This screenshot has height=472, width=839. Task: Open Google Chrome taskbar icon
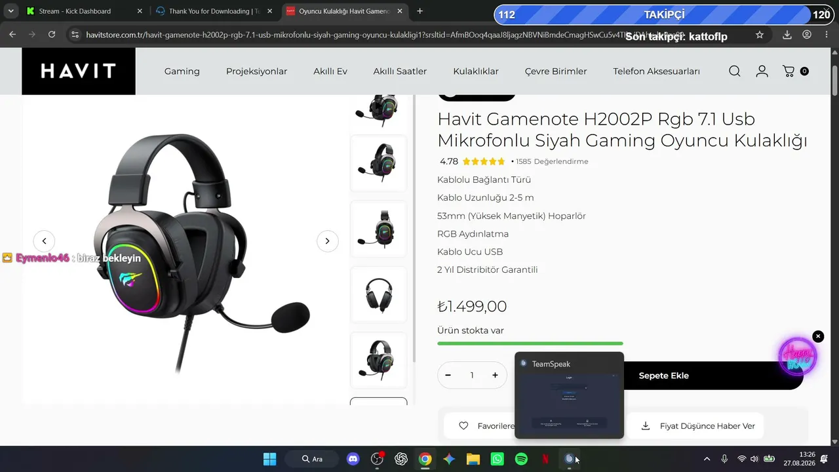pos(425,459)
